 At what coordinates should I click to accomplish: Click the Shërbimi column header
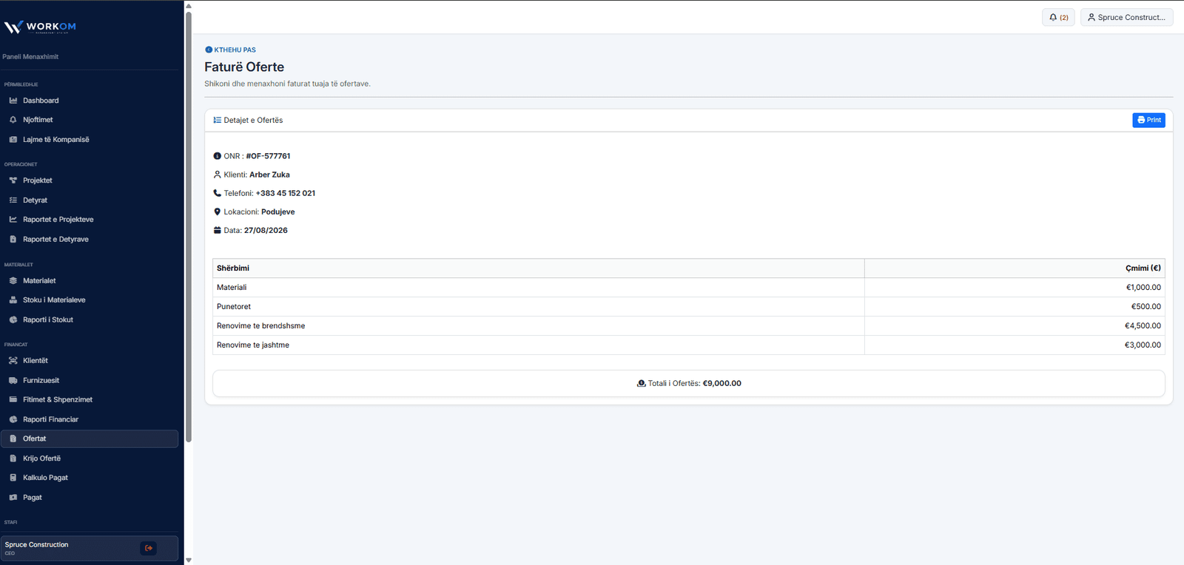tap(539, 268)
